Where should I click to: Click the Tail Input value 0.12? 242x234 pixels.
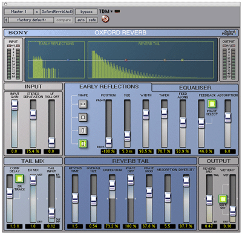pos(51,226)
